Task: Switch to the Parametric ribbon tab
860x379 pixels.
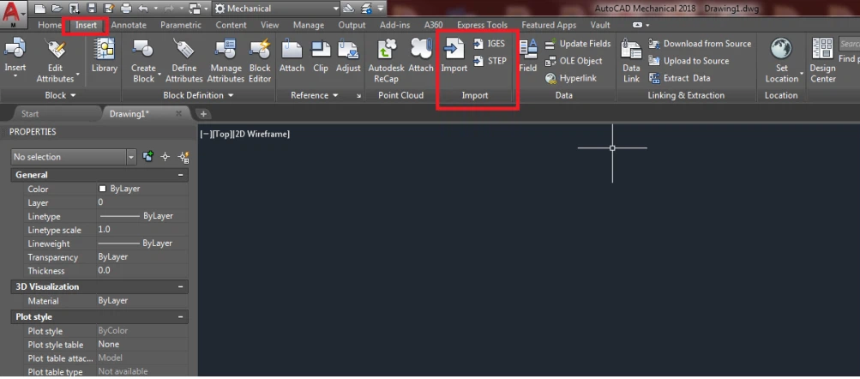Action: click(x=181, y=25)
